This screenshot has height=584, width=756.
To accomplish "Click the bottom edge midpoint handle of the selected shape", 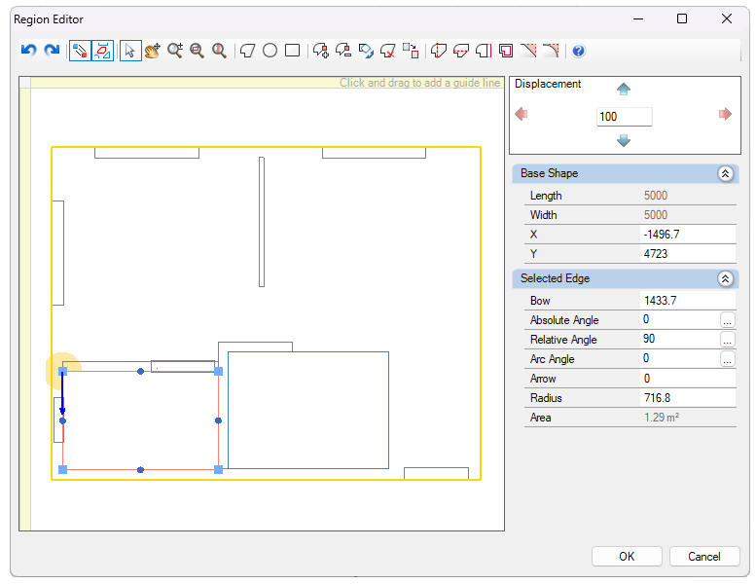I will pos(140,470).
